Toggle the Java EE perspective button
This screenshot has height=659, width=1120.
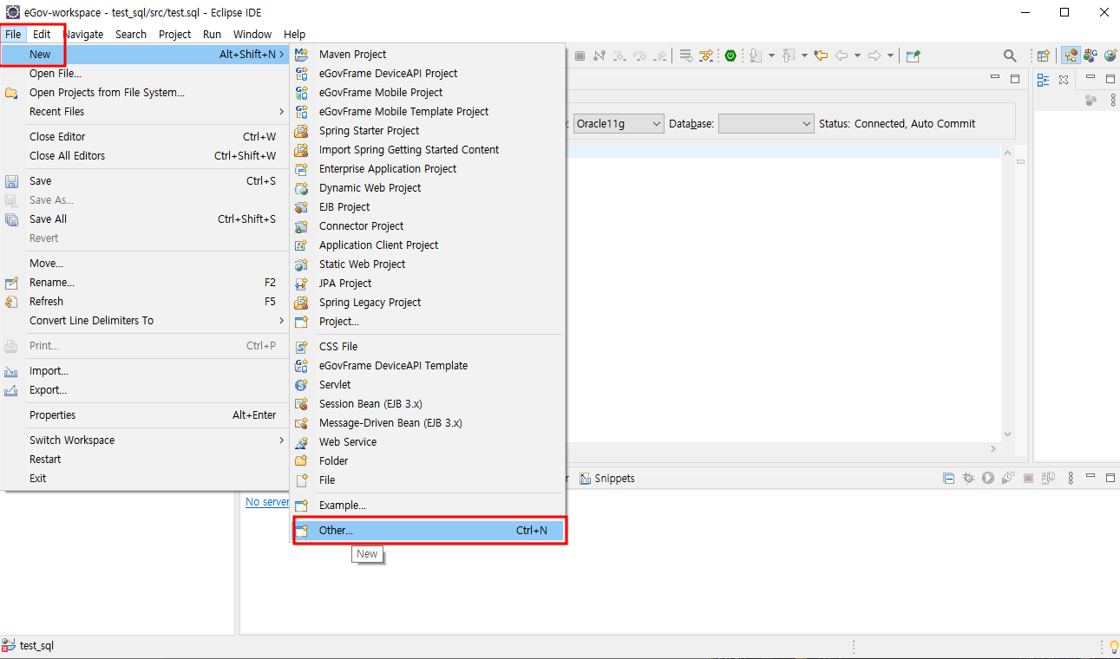[x=1071, y=55]
